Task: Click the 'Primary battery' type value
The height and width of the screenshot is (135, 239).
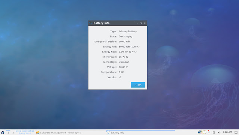Action: (128, 31)
